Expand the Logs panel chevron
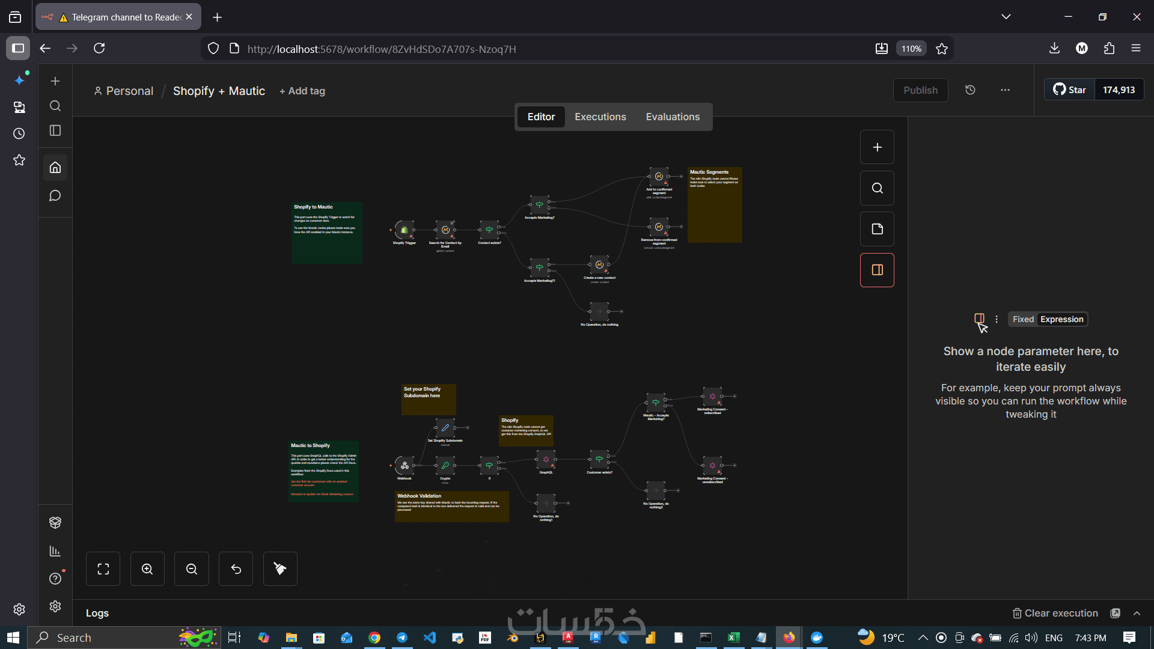 (x=1137, y=613)
